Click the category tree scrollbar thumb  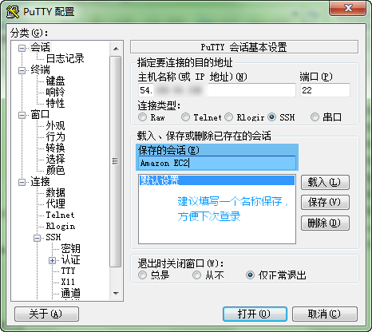tap(116, 161)
